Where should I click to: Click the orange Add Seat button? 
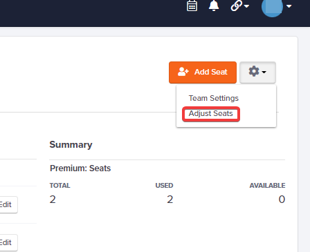pos(203,72)
